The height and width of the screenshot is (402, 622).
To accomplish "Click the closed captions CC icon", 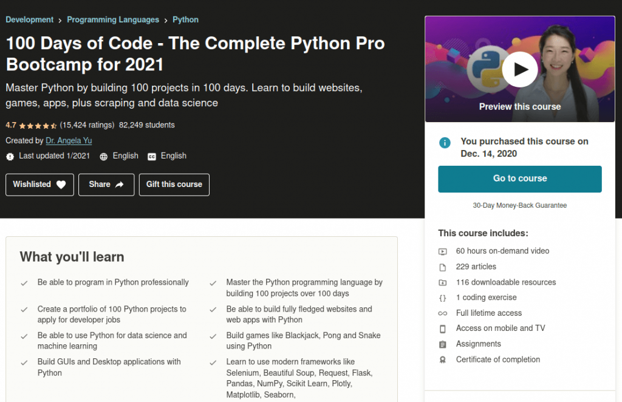I will click(x=151, y=157).
